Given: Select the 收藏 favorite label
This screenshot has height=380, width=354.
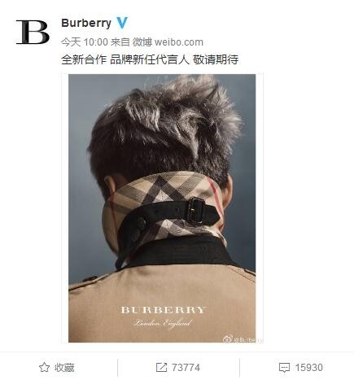Looking at the screenshot, I should click(x=64, y=368).
